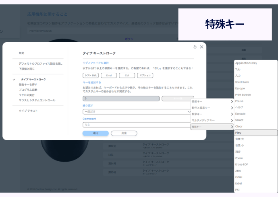Image resolution: width=278 pixels, height=197 pixels.
Task: Pick Escape from the special keys list
Action: 256,88
